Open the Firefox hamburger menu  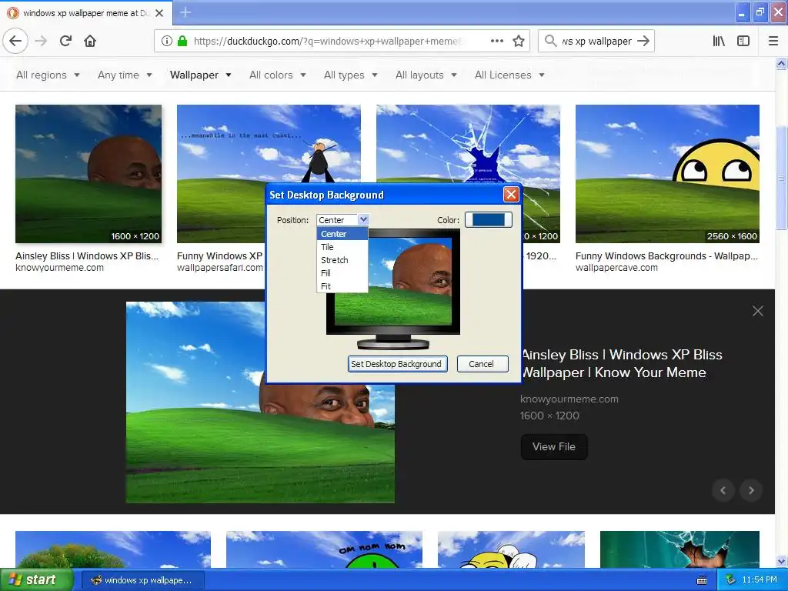(773, 41)
